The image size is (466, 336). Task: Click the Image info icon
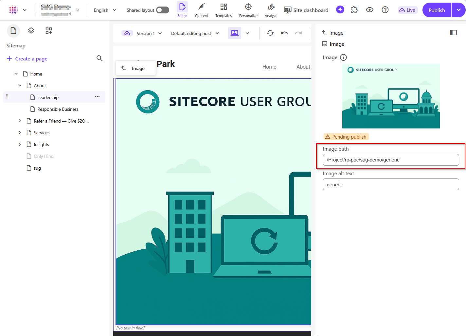[343, 58]
